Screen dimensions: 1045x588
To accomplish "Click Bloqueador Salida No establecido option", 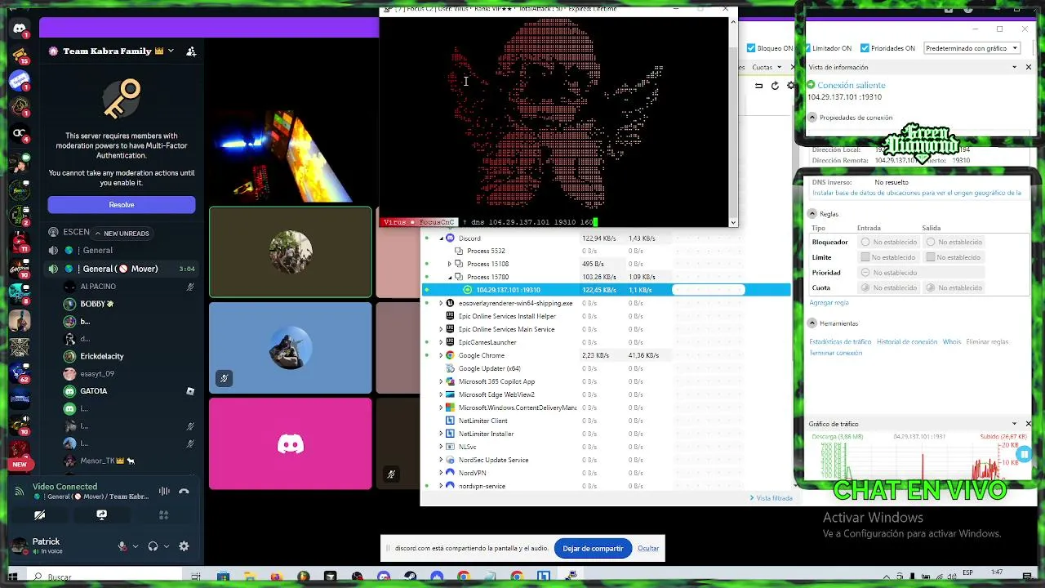I will click(x=953, y=242).
